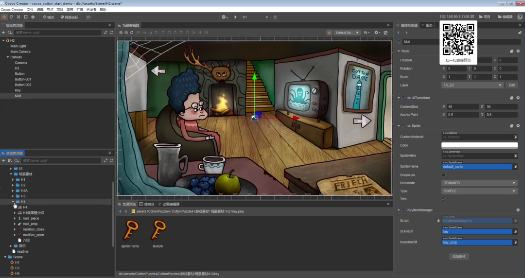This screenshot has height=278, width=525.
Task: Collapse all nodes in hierarchy panel
Action: [105, 33]
